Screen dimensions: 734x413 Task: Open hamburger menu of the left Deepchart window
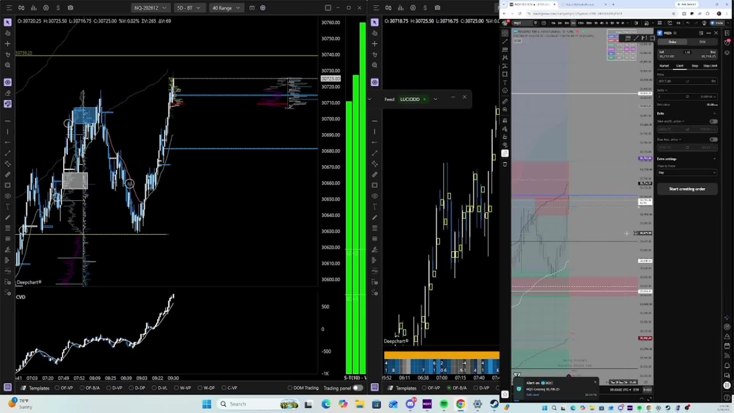pos(9,8)
